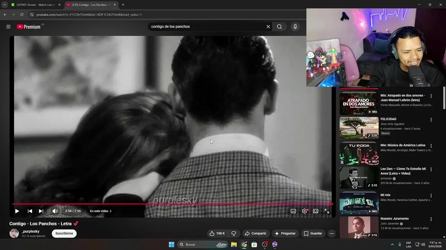The width and height of the screenshot is (446, 250).
Task: Open options menu for Nuestro Juramento
Action: pyautogui.click(x=431, y=219)
